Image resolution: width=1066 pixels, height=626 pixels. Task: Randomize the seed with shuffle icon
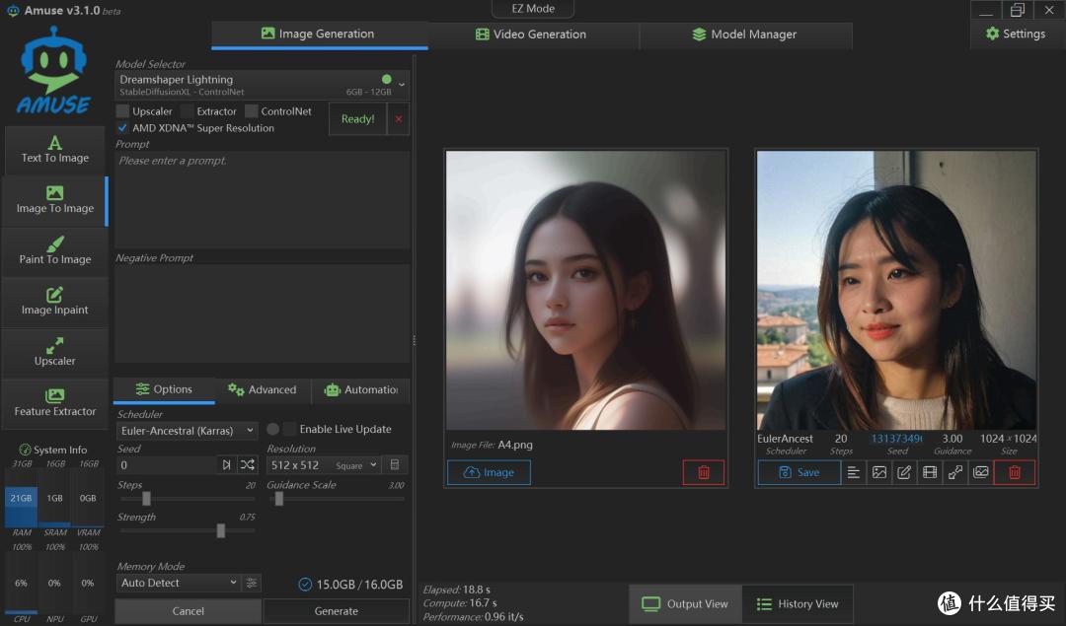248,464
